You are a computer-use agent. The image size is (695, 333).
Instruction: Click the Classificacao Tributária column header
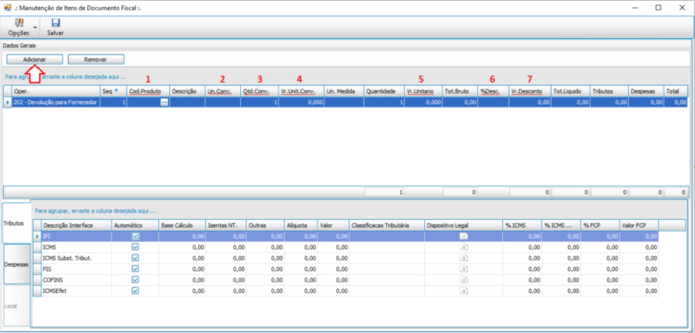coord(387,226)
